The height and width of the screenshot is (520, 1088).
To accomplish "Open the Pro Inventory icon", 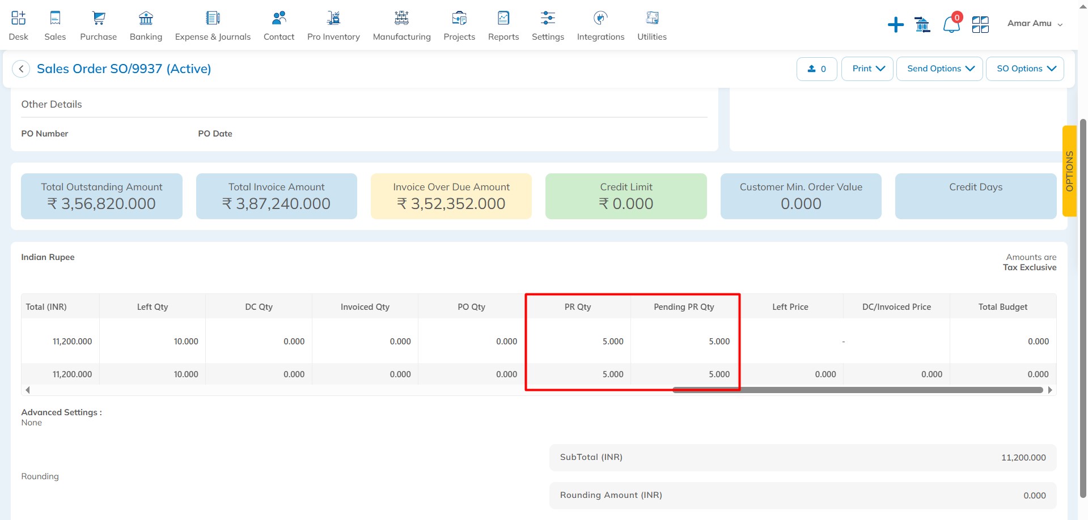I will tap(333, 18).
